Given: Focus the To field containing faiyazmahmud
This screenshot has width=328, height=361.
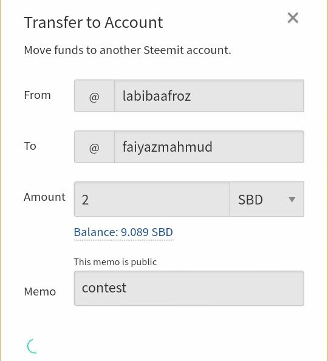Looking at the screenshot, I should (x=209, y=147).
